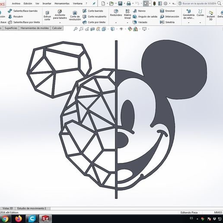
Task: Expand the Save dropdown arrow
Action: click(124, 3)
